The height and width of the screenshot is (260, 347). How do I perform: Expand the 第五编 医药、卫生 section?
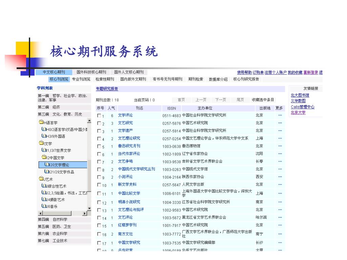pos(64,226)
